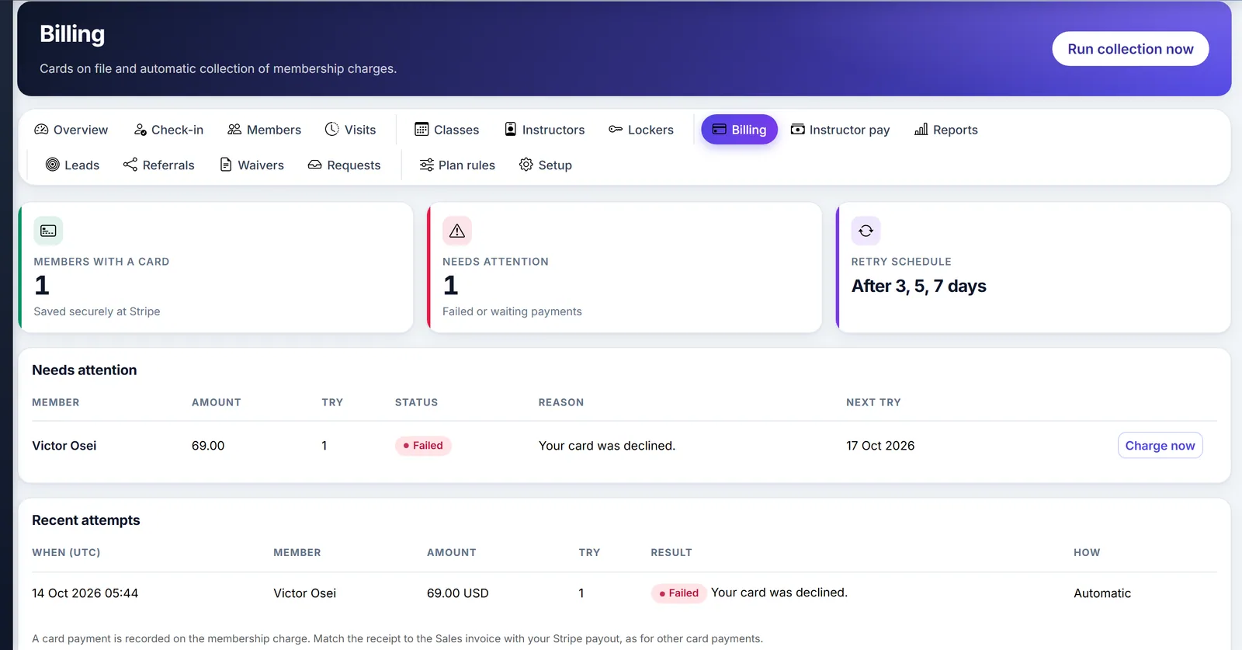Open the Overview tab
The image size is (1242, 650).
pyautogui.click(x=71, y=130)
